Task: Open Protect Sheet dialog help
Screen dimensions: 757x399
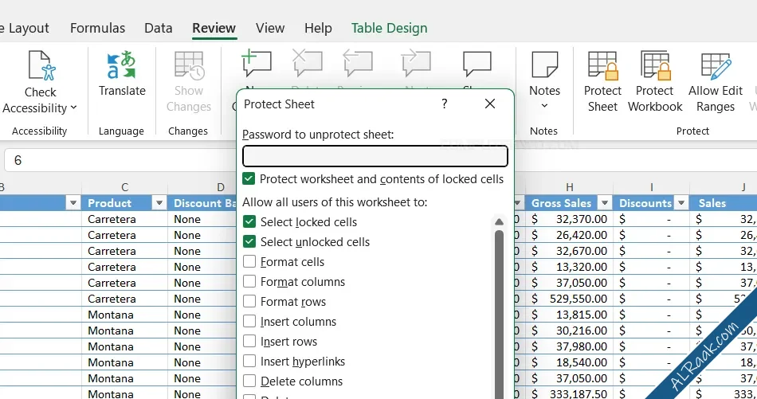Action: pyautogui.click(x=445, y=104)
